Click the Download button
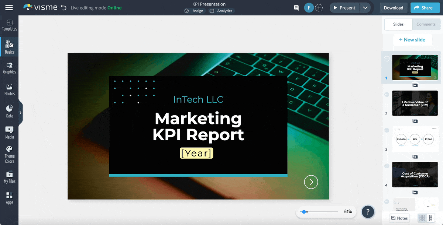 coord(393,8)
